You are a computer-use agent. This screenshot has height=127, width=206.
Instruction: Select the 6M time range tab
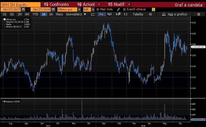click(27, 14)
